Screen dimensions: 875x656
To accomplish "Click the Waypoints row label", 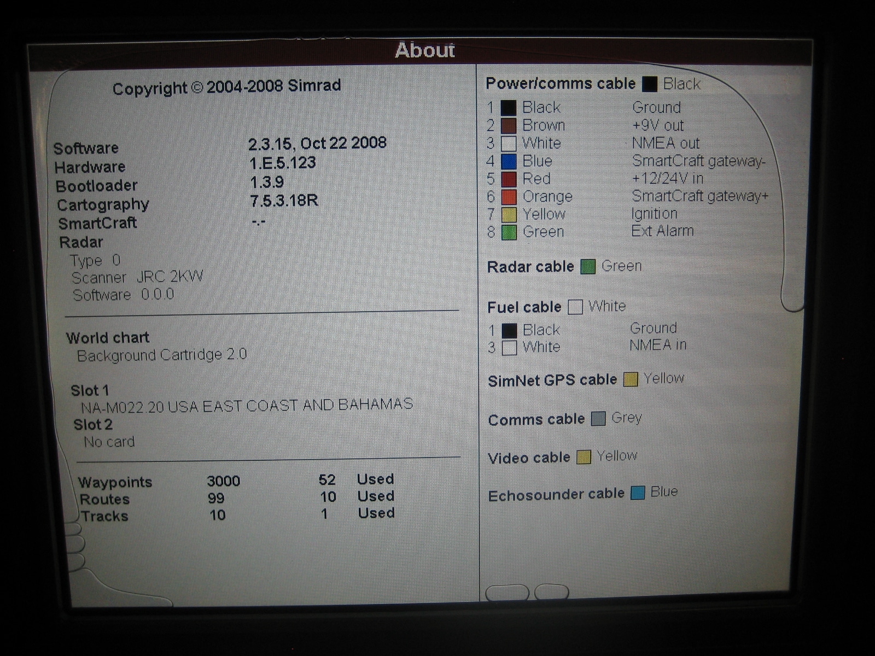I will [x=115, y=482].
